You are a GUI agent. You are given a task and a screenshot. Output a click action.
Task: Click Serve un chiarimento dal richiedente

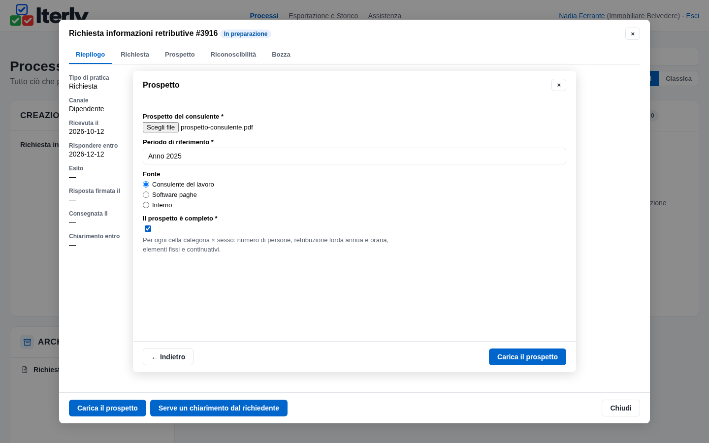click(219, 408)
